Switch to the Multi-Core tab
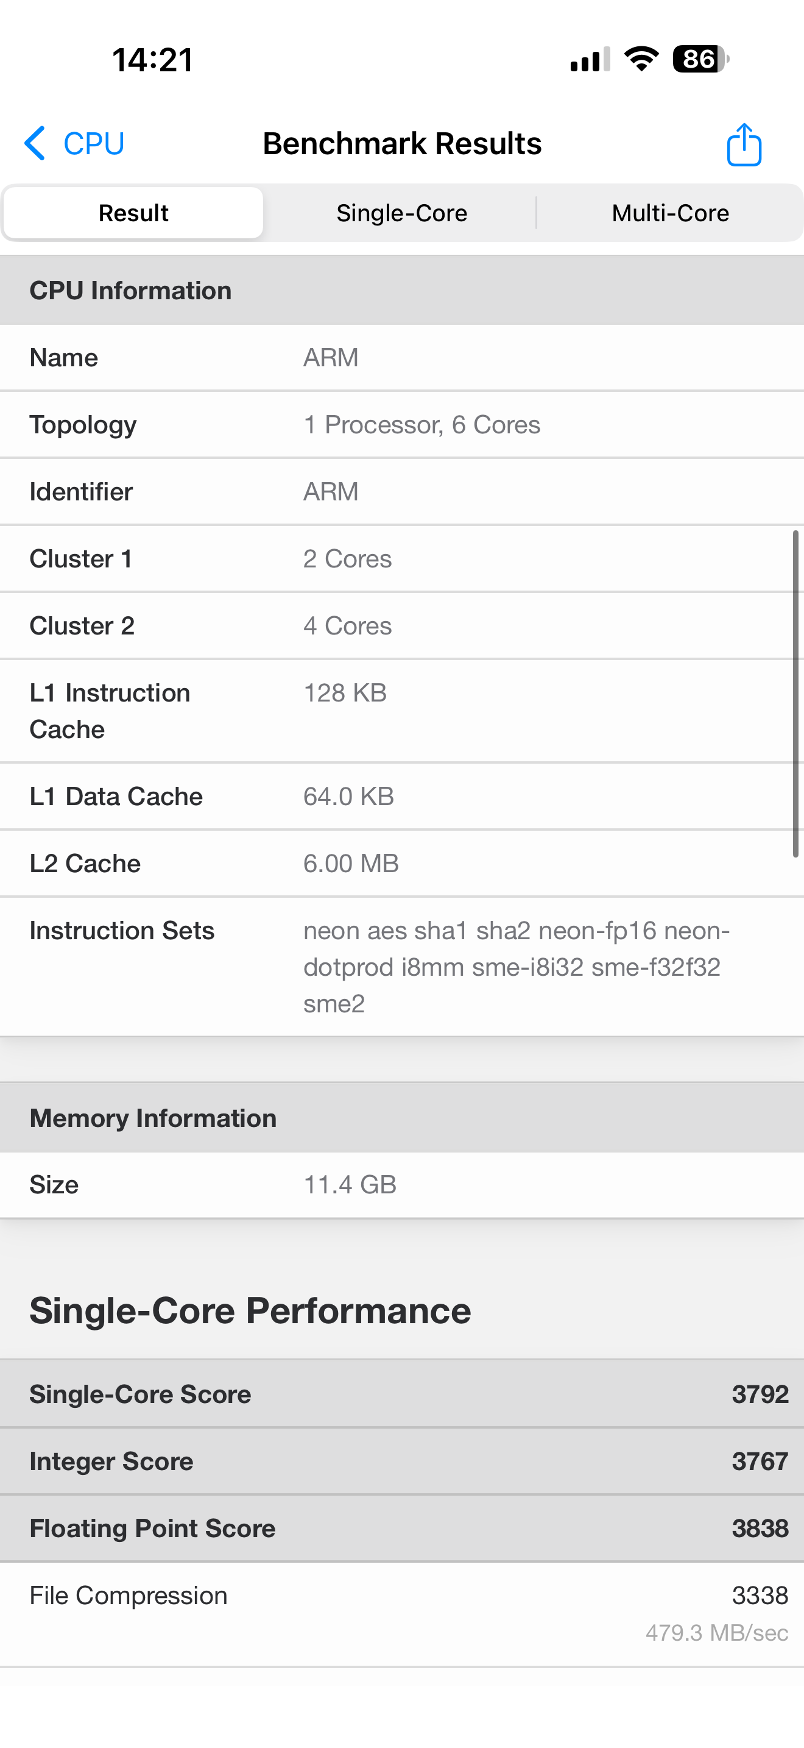The height and width of the screenshot is (1748, 804). pyautogui.click(x=670, y=213)
